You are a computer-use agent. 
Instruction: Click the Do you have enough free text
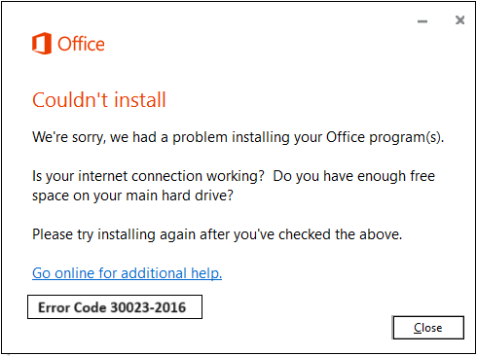tap(354, 176)
